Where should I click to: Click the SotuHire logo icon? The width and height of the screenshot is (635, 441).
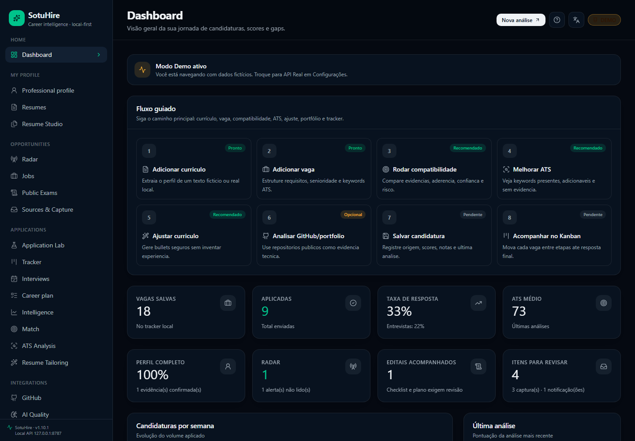coord(17,18)
